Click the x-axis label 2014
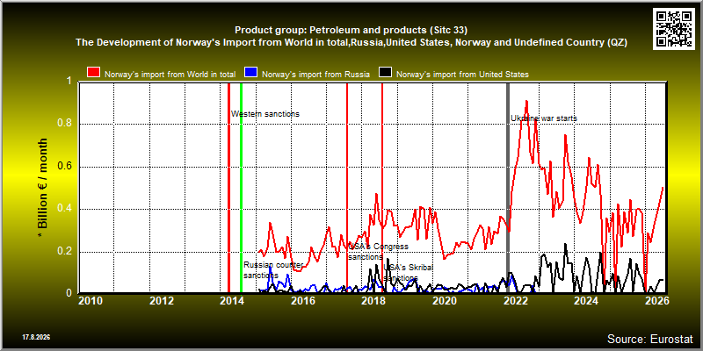 pyautogui.click(x=232, y=300)
